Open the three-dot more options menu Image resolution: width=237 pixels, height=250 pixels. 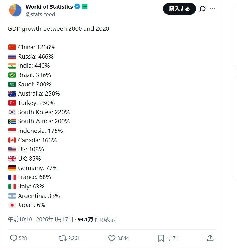click(213, 9)
